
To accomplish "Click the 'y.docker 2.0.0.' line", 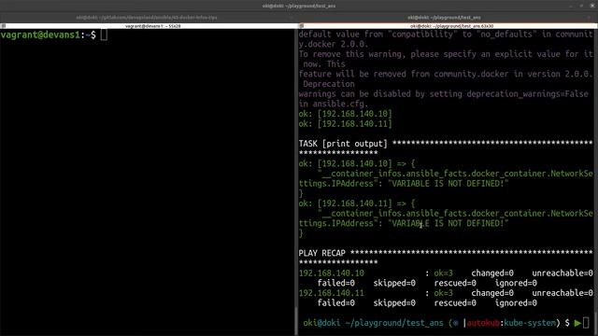I will point(334,44).
